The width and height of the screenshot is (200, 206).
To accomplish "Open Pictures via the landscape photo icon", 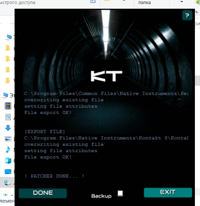I will 8,139.
